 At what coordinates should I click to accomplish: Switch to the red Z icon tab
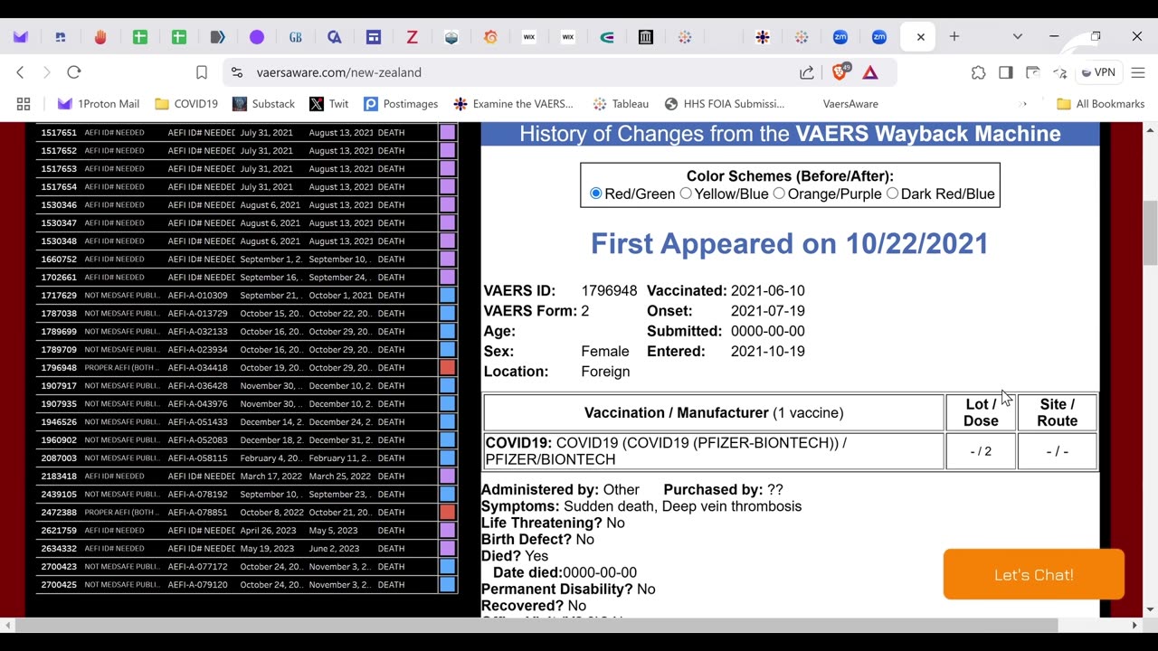[412, 37]
